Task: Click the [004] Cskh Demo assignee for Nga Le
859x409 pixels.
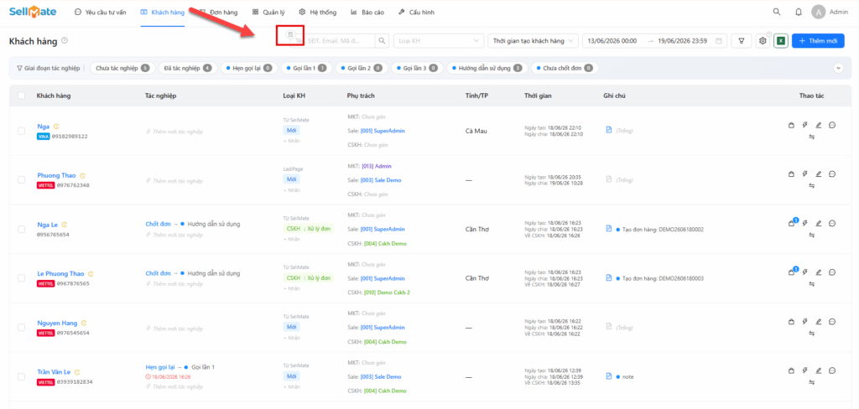Action: point(385,243)
